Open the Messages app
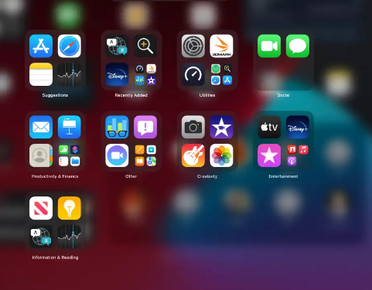Image resolution: width=372 pixels, height=290 pixels. [x=298, y=46]
